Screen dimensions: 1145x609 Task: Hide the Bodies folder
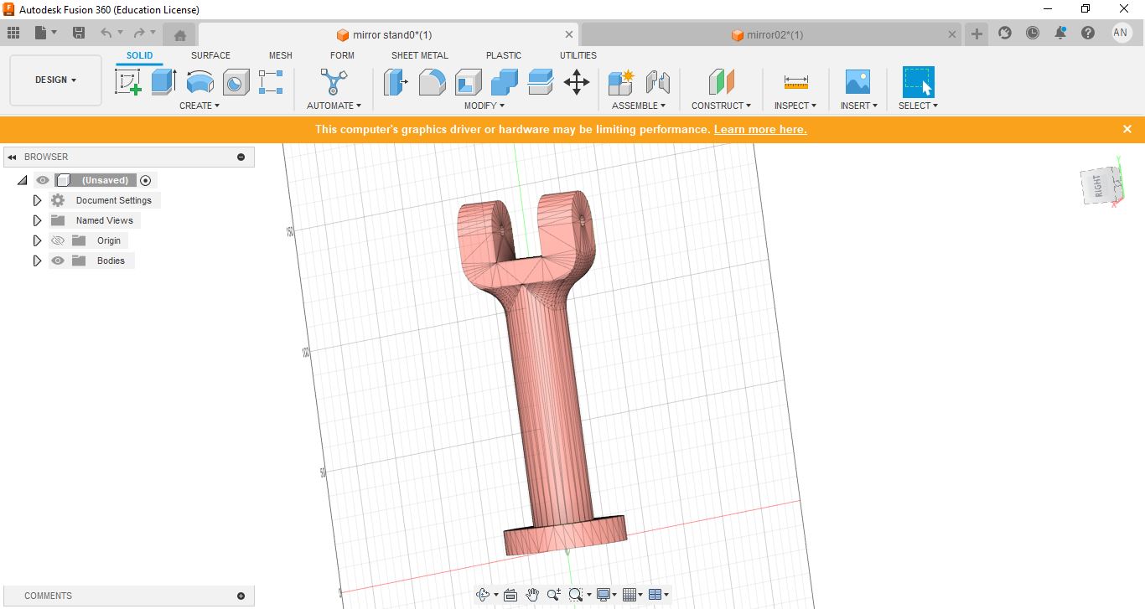(x=58, y=261)
